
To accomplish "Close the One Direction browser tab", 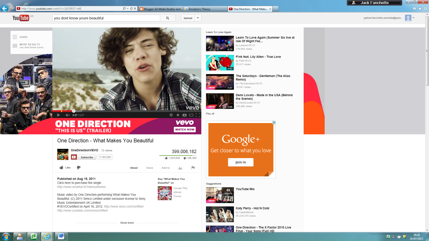I will coord(270,9).
